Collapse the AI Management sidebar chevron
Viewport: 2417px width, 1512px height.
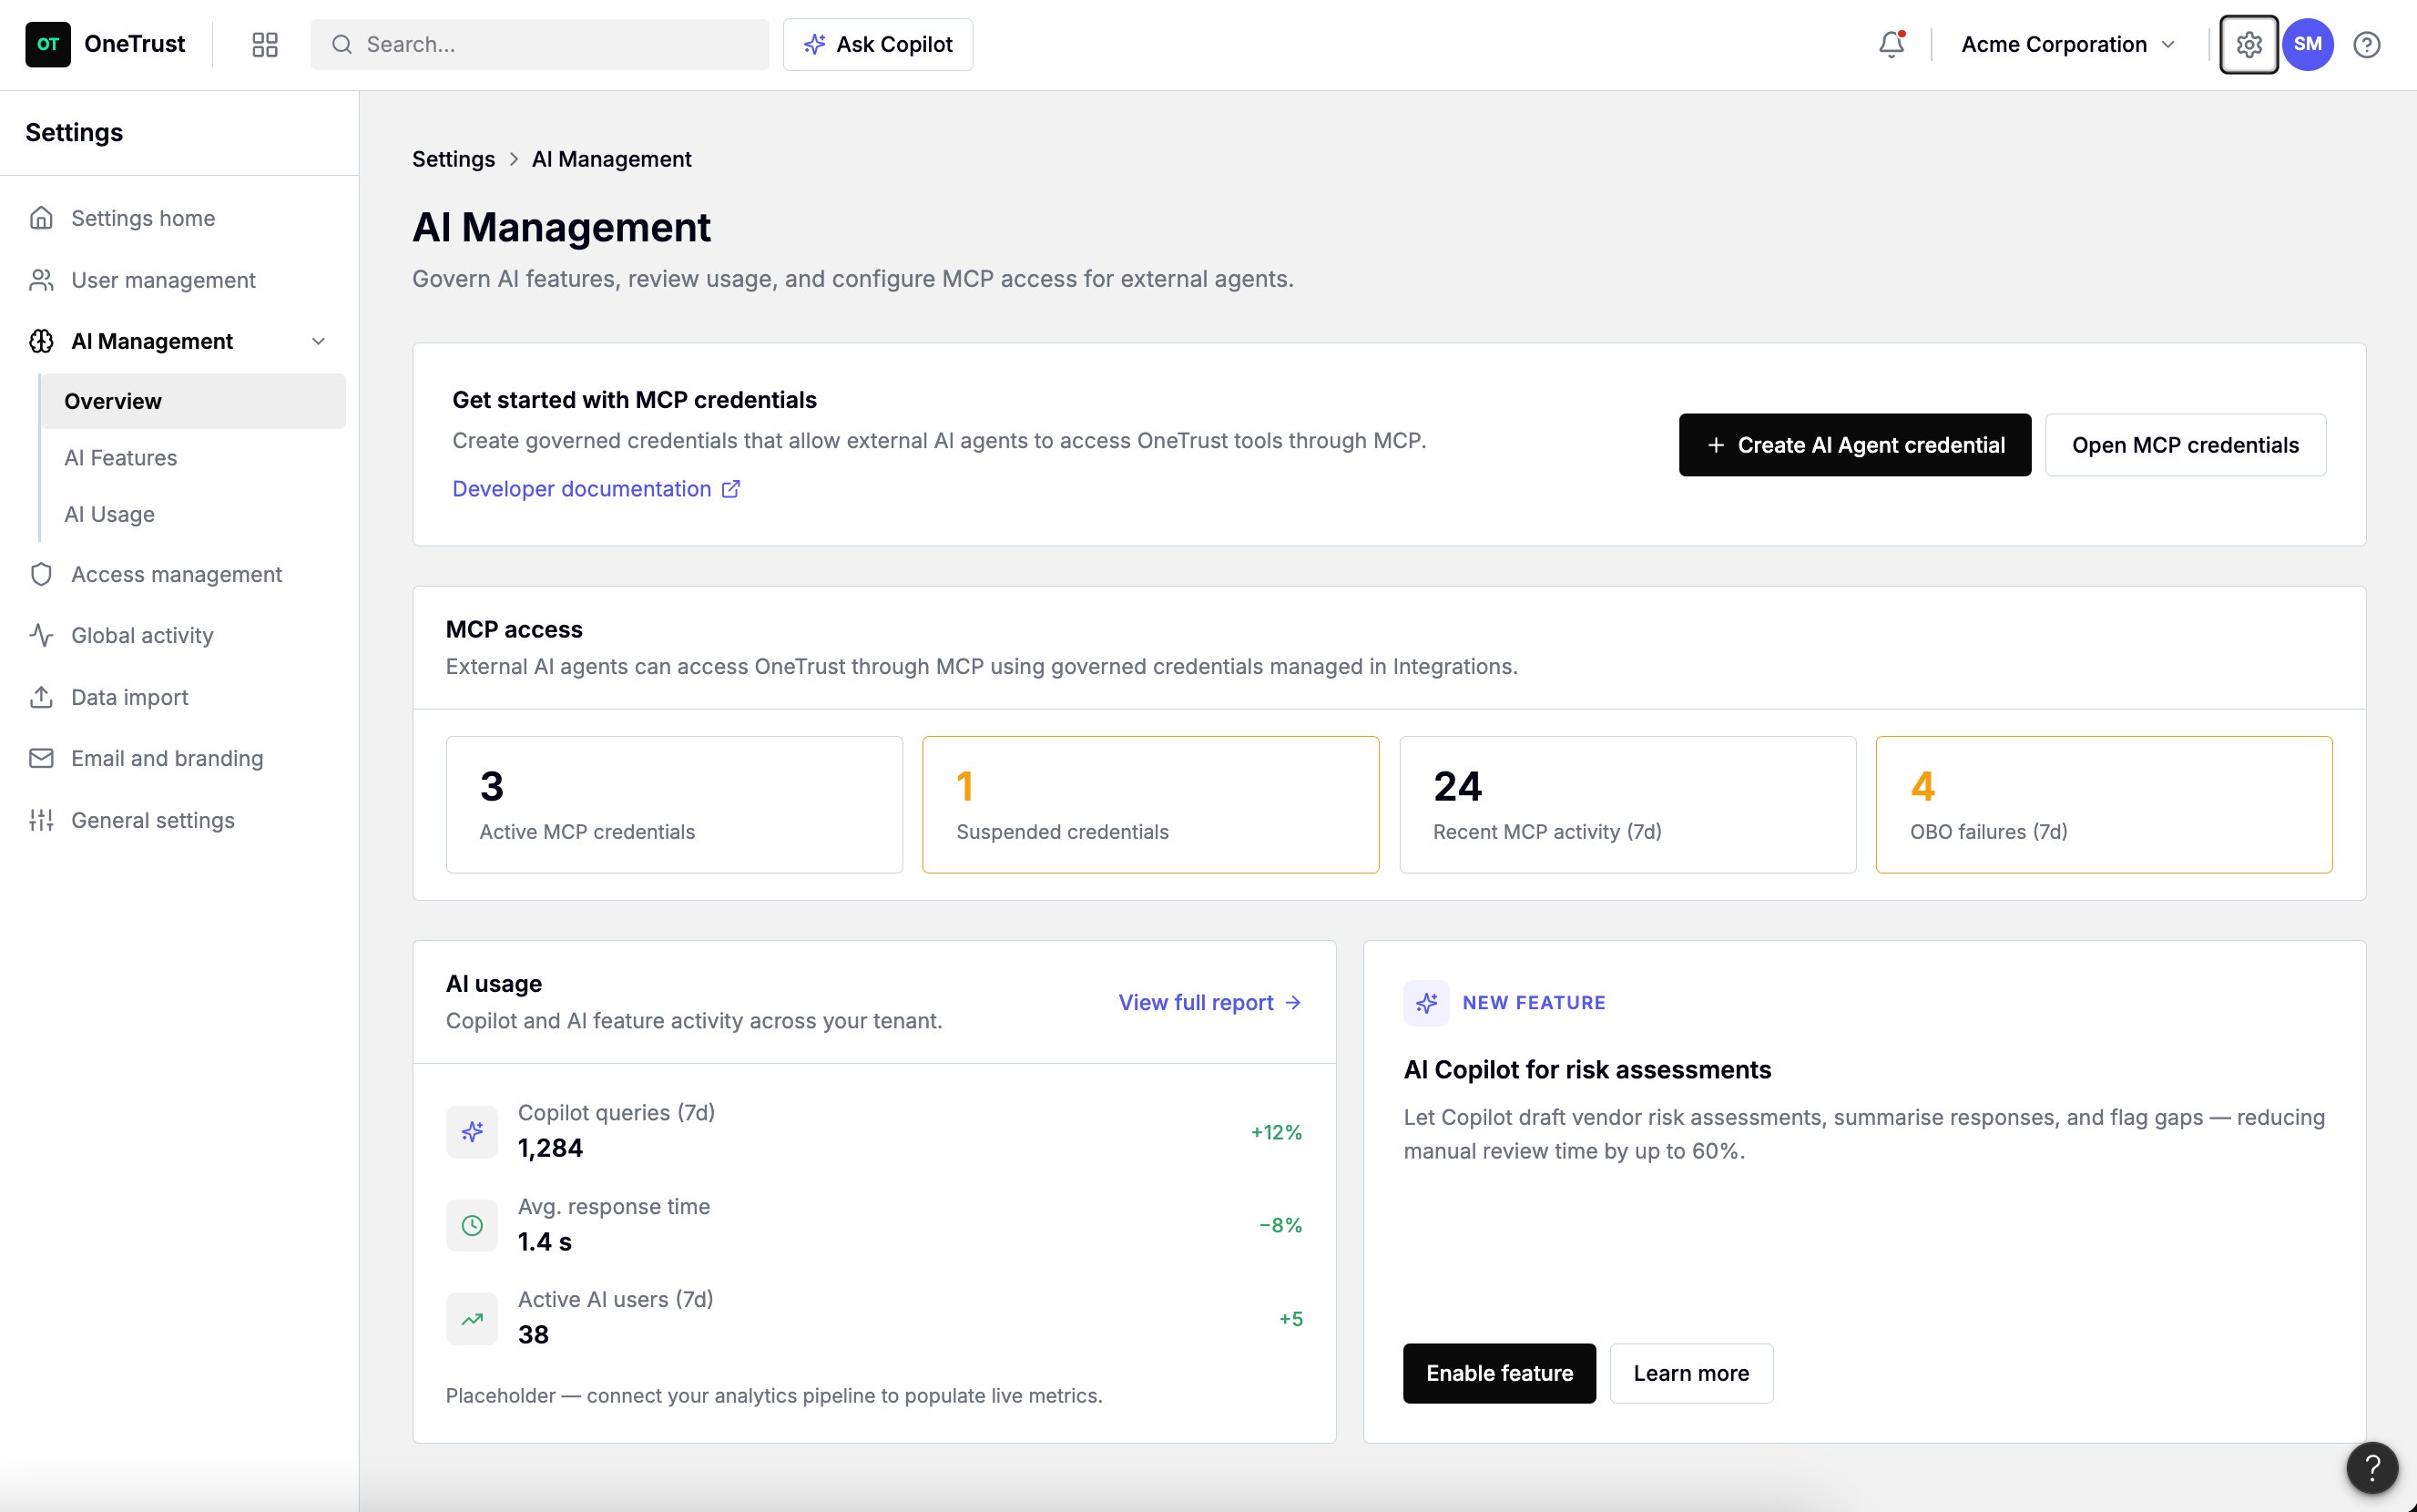coord(319,341)
